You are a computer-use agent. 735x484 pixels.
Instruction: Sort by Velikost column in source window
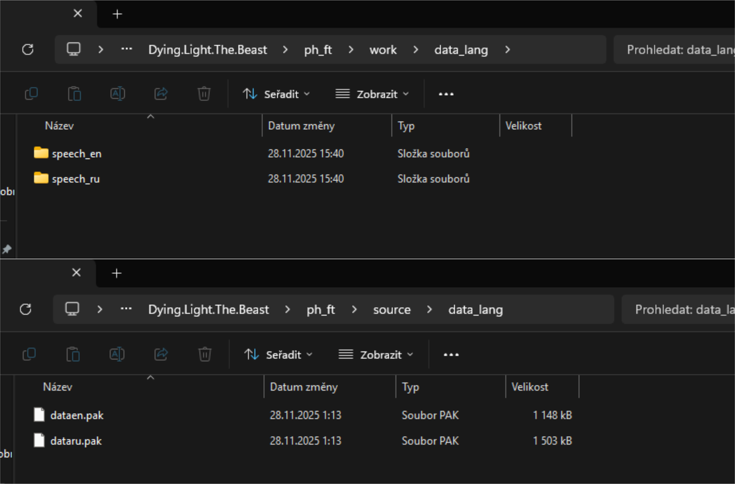530,387
